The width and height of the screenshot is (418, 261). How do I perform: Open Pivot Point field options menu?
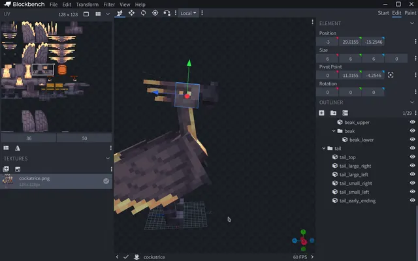tap(415, 75)
